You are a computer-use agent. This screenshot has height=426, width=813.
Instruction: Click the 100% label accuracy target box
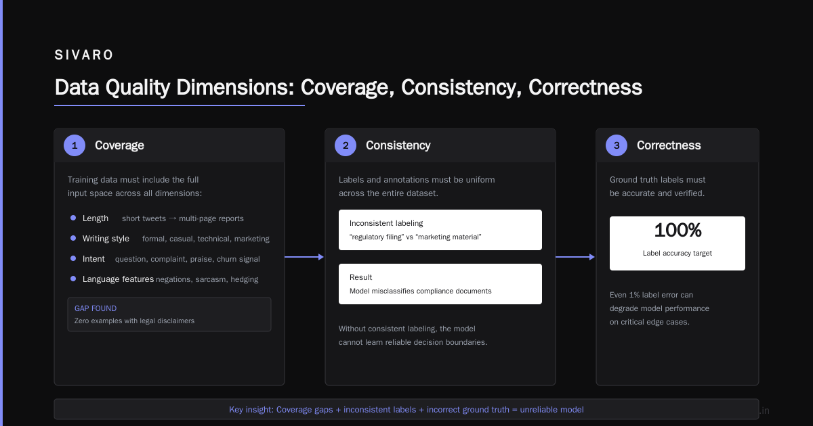pos(677,243)
